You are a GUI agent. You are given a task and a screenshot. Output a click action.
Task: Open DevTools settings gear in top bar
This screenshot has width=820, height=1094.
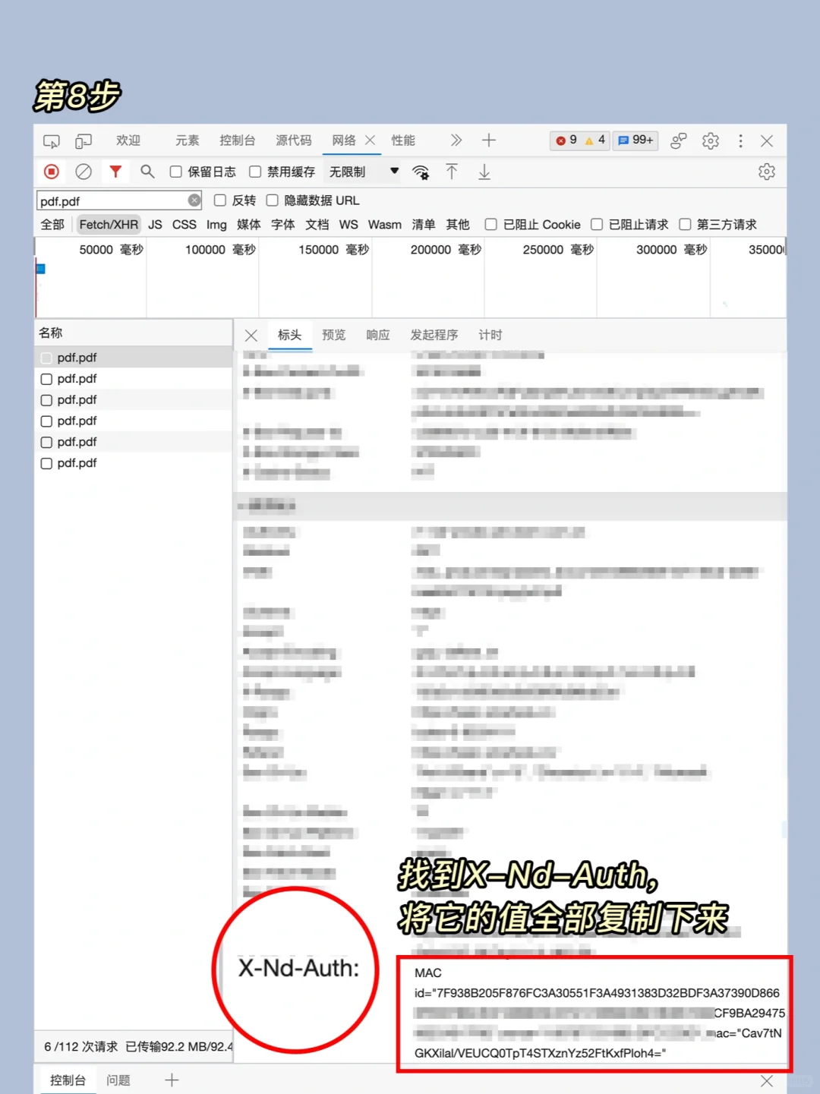pyautogui.click(x=711, y=140)
